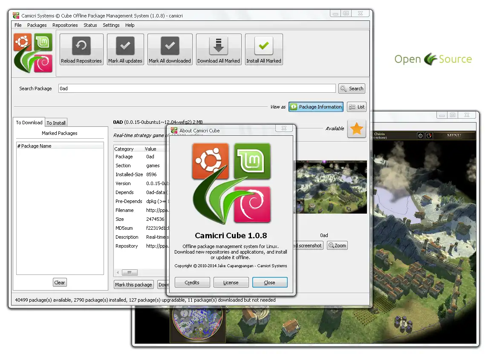
Task: Select the Installed-Size 8596 row
Action: [x=141, y=174]
